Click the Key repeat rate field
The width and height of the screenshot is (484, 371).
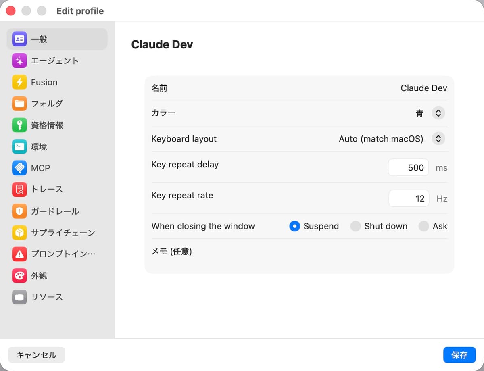pos(409,198)
